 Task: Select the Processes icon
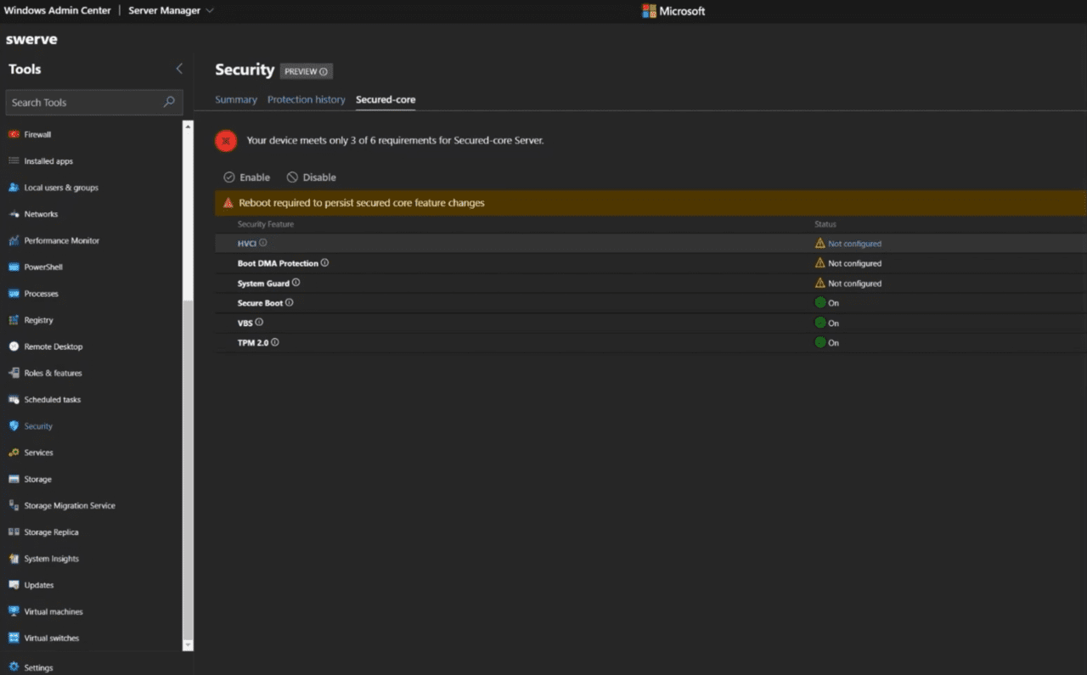pos(14,294)
